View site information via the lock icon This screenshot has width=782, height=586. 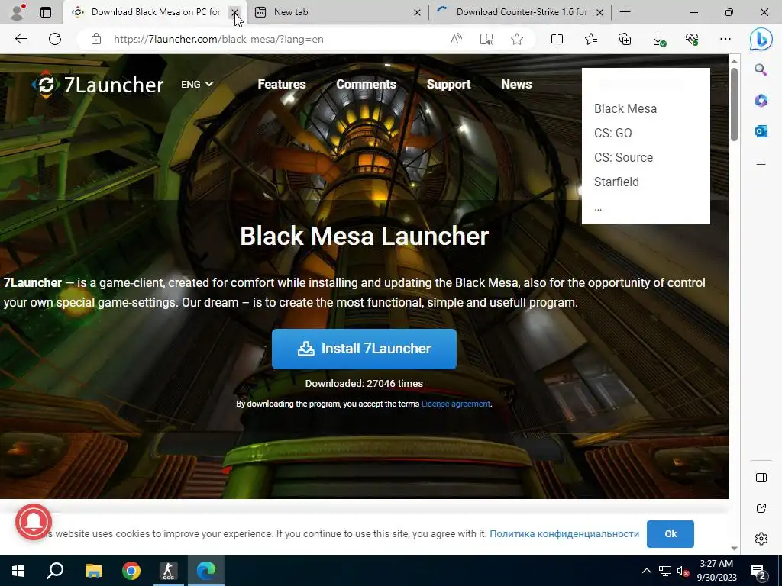click(x=96, y=39)
